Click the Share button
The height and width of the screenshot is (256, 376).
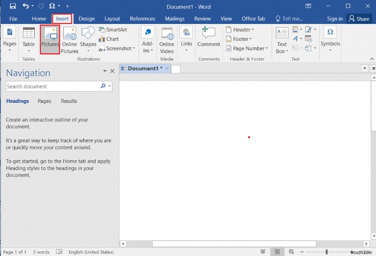tap(359, 19)
